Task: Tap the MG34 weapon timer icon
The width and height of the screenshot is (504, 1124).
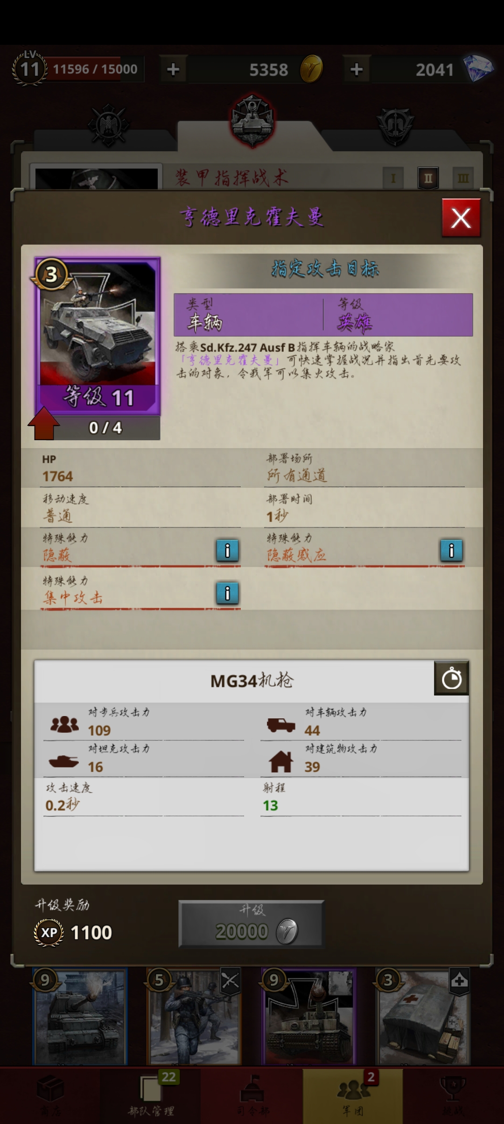Action: click(x=451, y=678)
